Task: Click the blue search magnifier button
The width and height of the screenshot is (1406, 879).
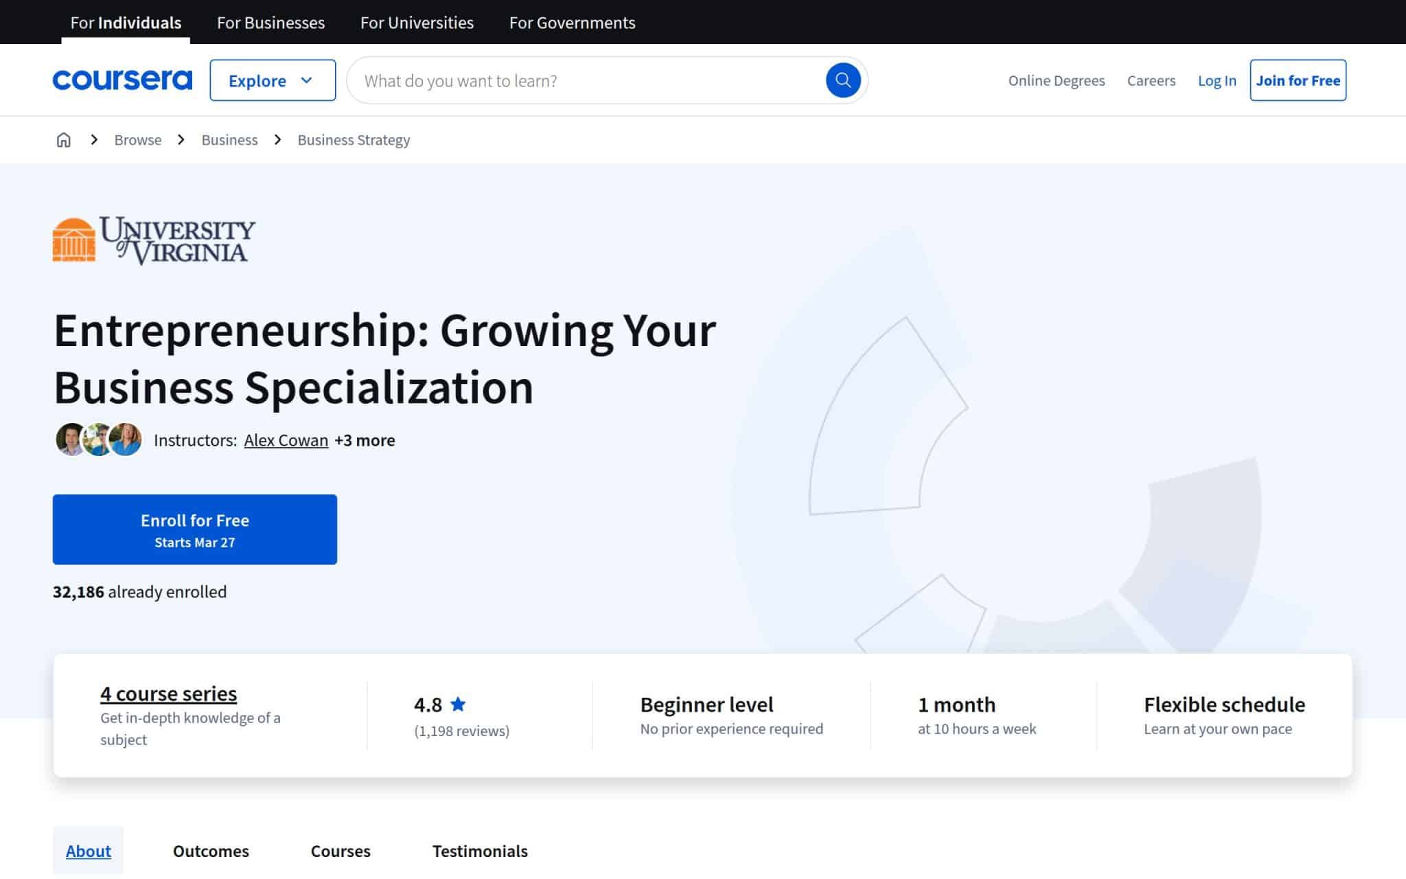Action: [843, 80]
